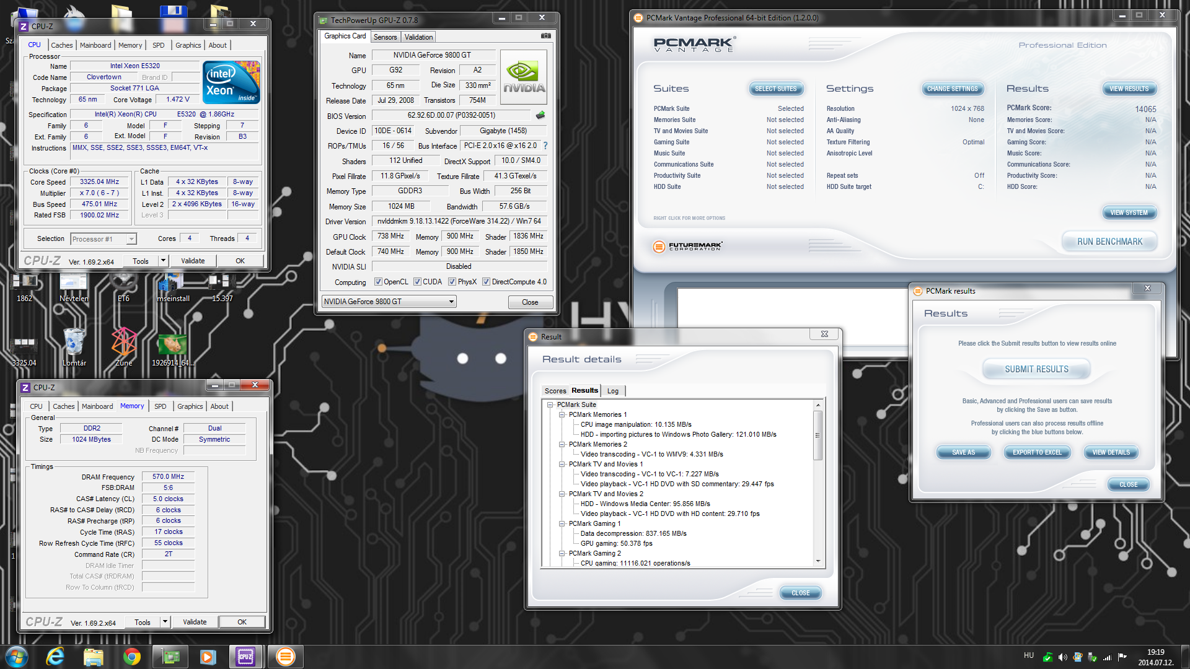
Task: Toggle the DirectCompute 4.0 checkbox
Action: [x=486, y=282]
